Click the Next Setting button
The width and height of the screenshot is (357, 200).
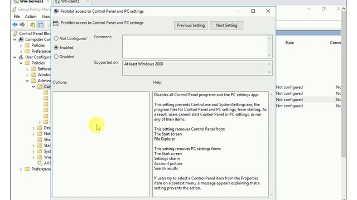226,25
